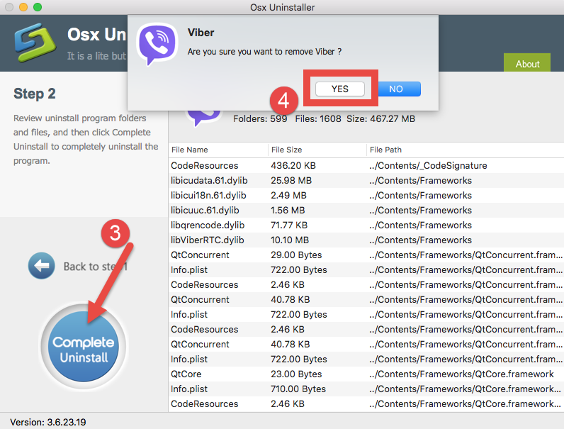Click the YES button in Viber dialog
The width and height of the screenshot is (564, 429).
click(x=340, y=89)
